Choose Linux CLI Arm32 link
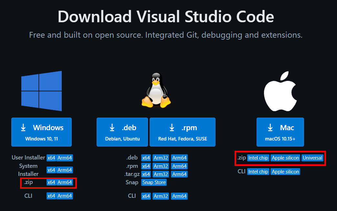The width and height of the screenshot is (337, 211). click(161, 196)
